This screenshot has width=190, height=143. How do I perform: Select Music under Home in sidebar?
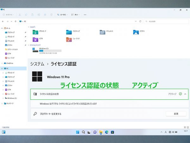pyautogui.click(x=10, y=58)
